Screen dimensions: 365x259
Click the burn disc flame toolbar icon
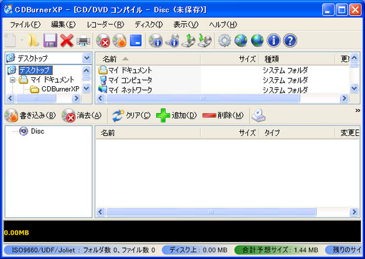[x=120, y=41]
